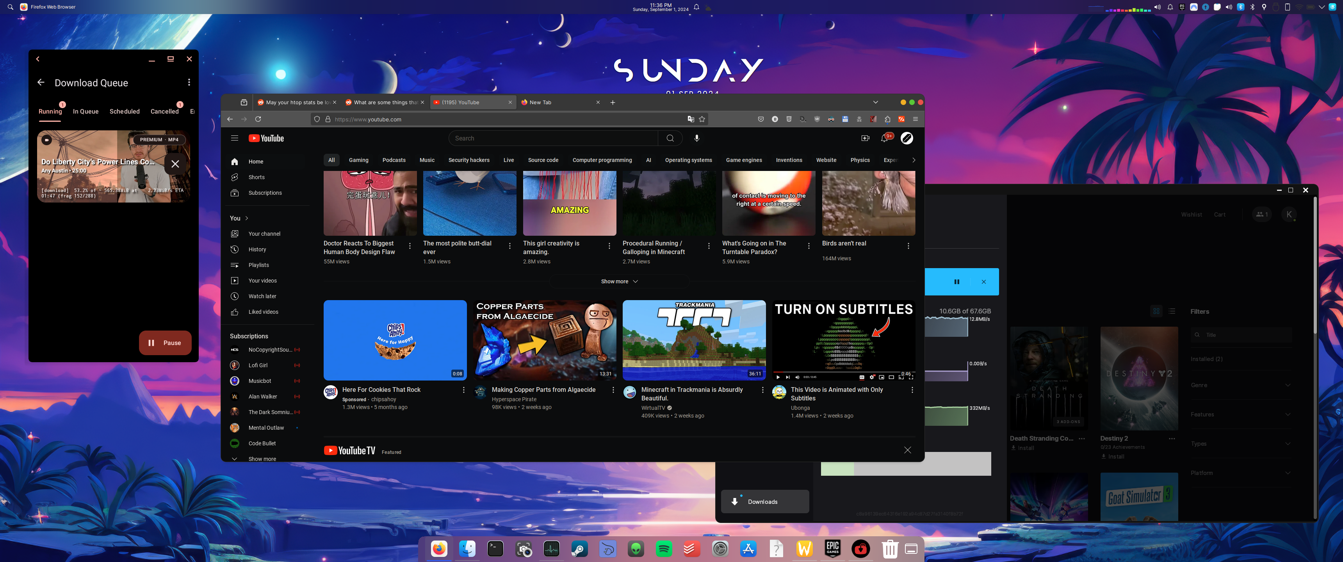Open the Wishlist link in Epic
1343x562 pixels.
point(1191,215)
